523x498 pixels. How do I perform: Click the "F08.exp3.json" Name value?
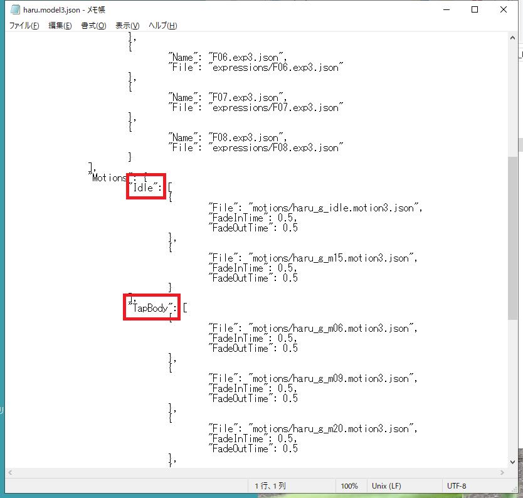point(246,137)
